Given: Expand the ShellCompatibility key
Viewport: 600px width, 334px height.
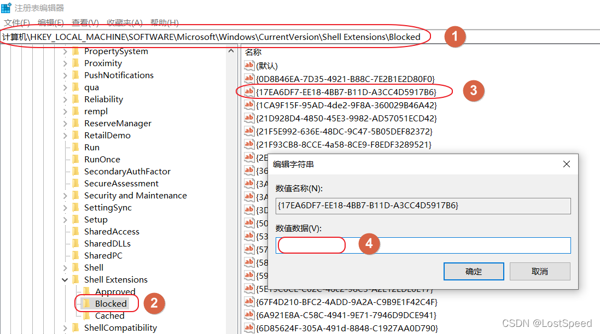Looking at the screenshot, I should pyautogui.click(x=65, y=328).
